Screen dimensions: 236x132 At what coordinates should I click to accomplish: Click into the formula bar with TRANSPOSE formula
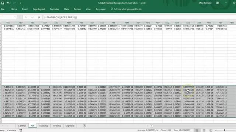click(139, 17)
